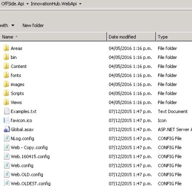Select the bin folder name

click(13, 57)
